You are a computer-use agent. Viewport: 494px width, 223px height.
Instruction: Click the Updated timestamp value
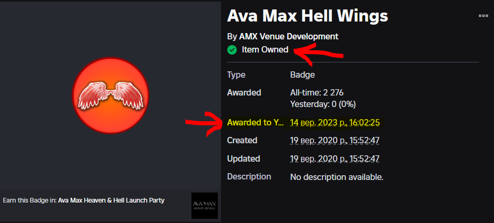(335, 158)
